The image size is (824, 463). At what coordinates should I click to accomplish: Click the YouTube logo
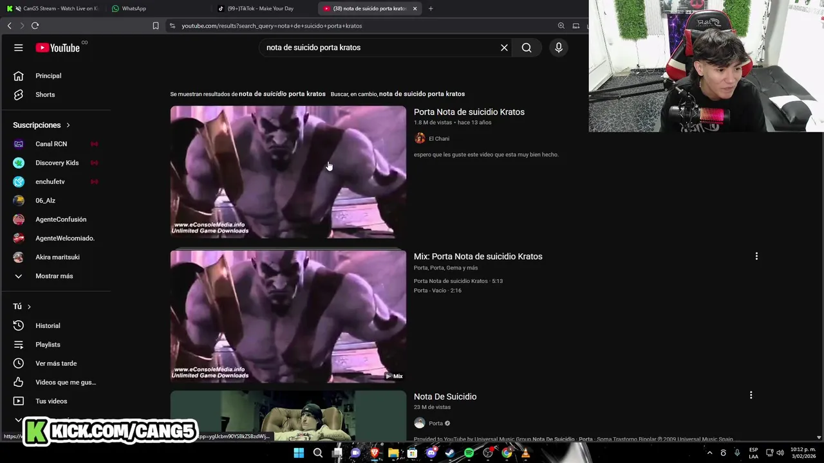tap(58, 48)
